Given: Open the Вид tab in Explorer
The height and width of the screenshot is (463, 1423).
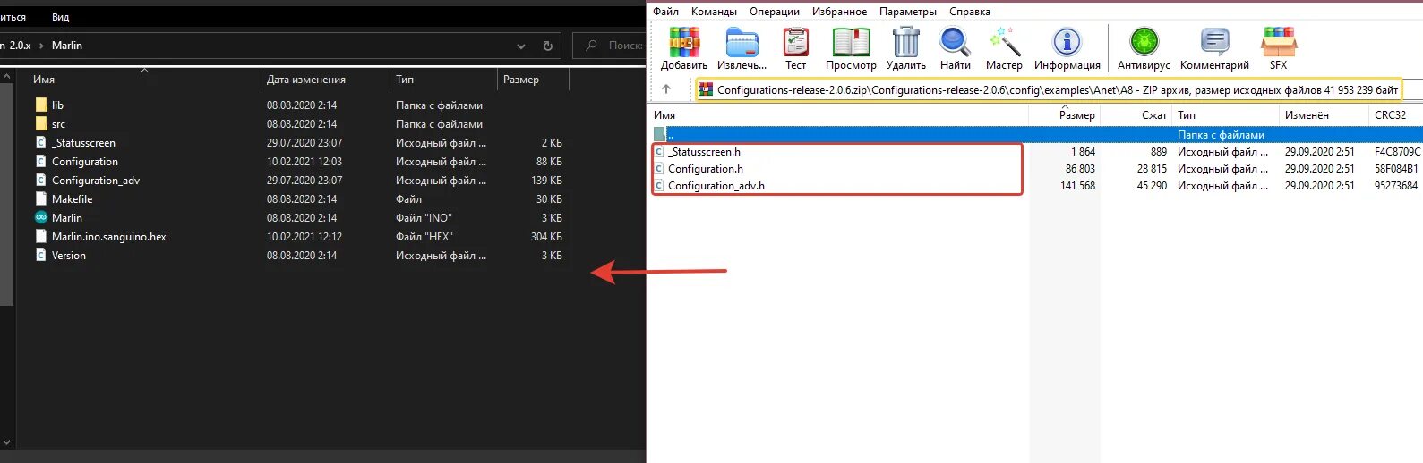Looking at the screenshot, I should pyautogui.click(x=60, y=17).
